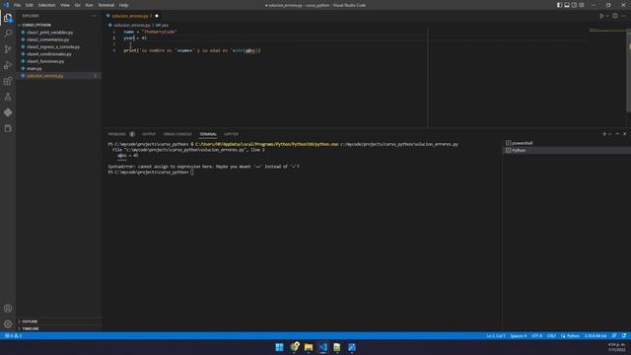
Task: Open the Search view in activity bar
Action: [x=8, y=34]
